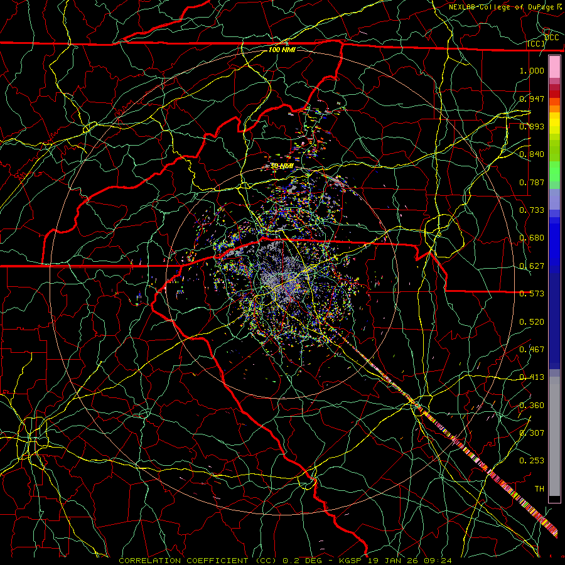This screenshot has height=565, width=565.
Task: Click the KGSP radar site identifier
Action: tap(350, 561)
